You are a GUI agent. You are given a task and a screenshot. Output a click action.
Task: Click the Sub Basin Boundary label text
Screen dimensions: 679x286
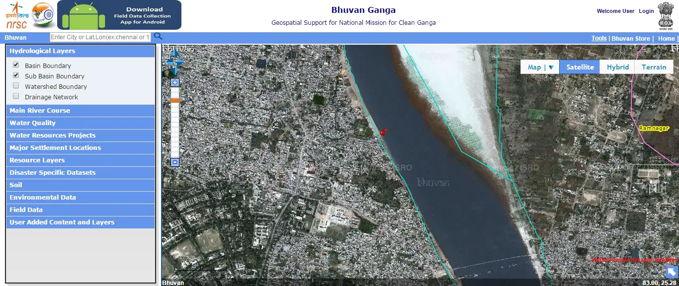click(x=55, y=76)
